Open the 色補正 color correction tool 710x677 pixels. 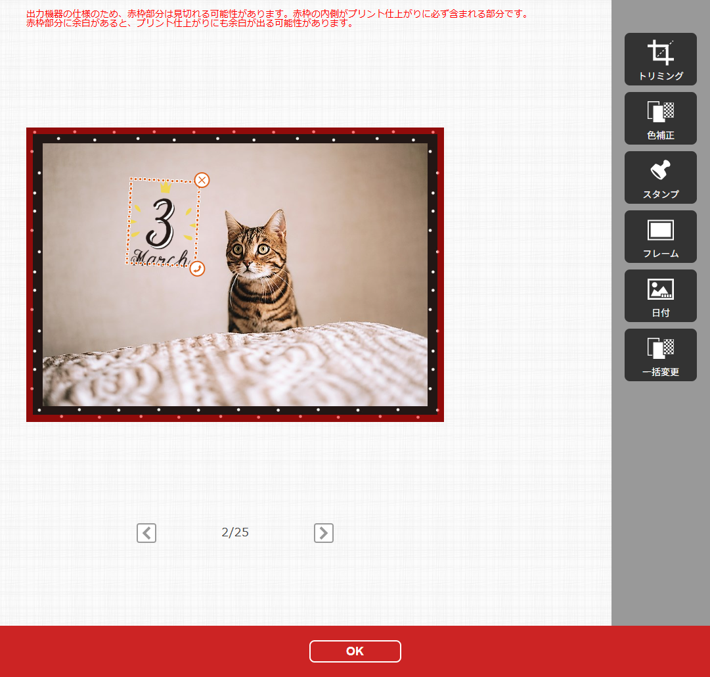[660, 118]
